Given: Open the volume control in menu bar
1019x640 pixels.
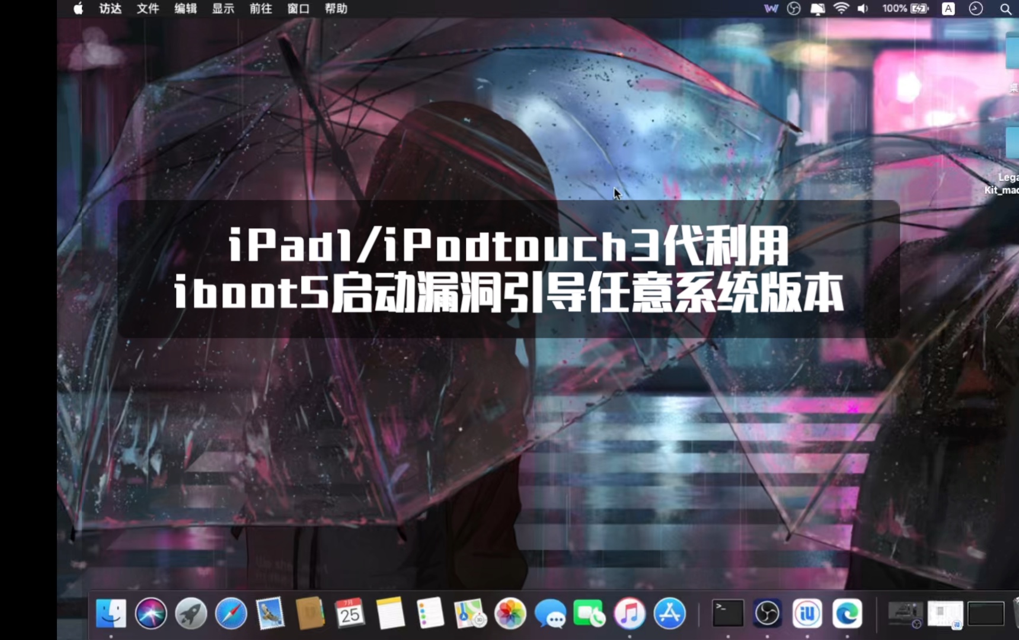Looking at the screenshot, I should (x=863, y=8).
